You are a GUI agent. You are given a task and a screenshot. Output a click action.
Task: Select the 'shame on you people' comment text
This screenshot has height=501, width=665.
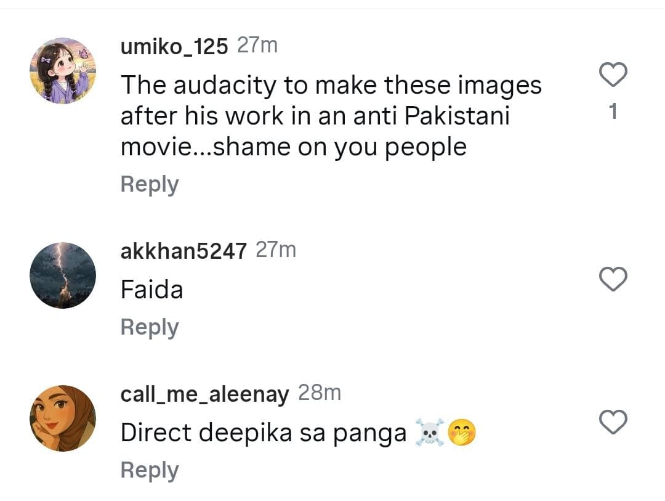coord(340,148)
